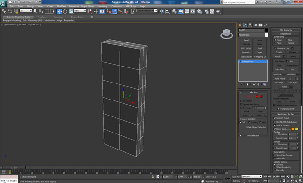Expand the Soft Selection rollout

click(253, 135)
